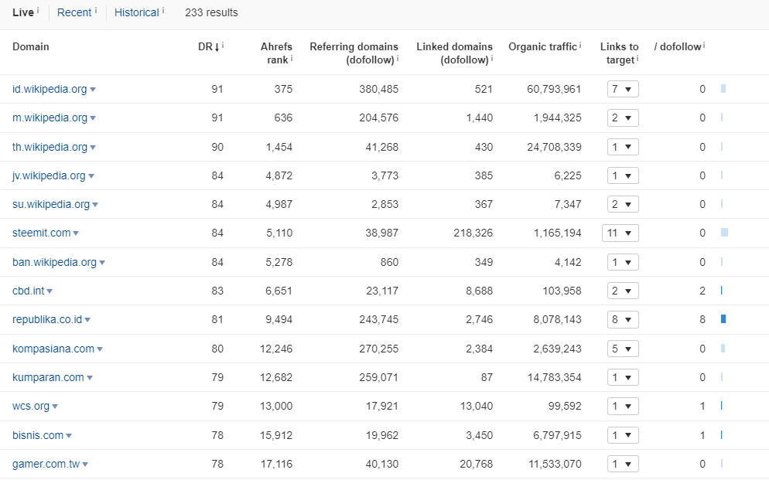Expand caret next to m.wikipedia.org
Viewport: 769px width, 480px height.
tap(93, 118)
